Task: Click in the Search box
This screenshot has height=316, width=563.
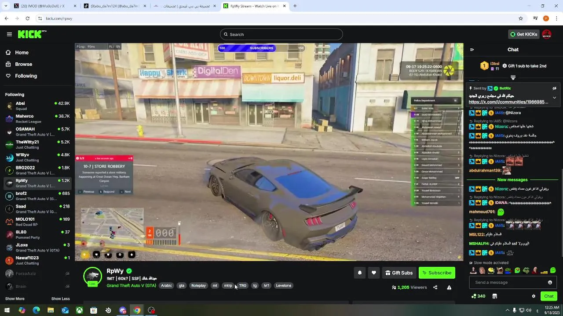Action: 281,34
